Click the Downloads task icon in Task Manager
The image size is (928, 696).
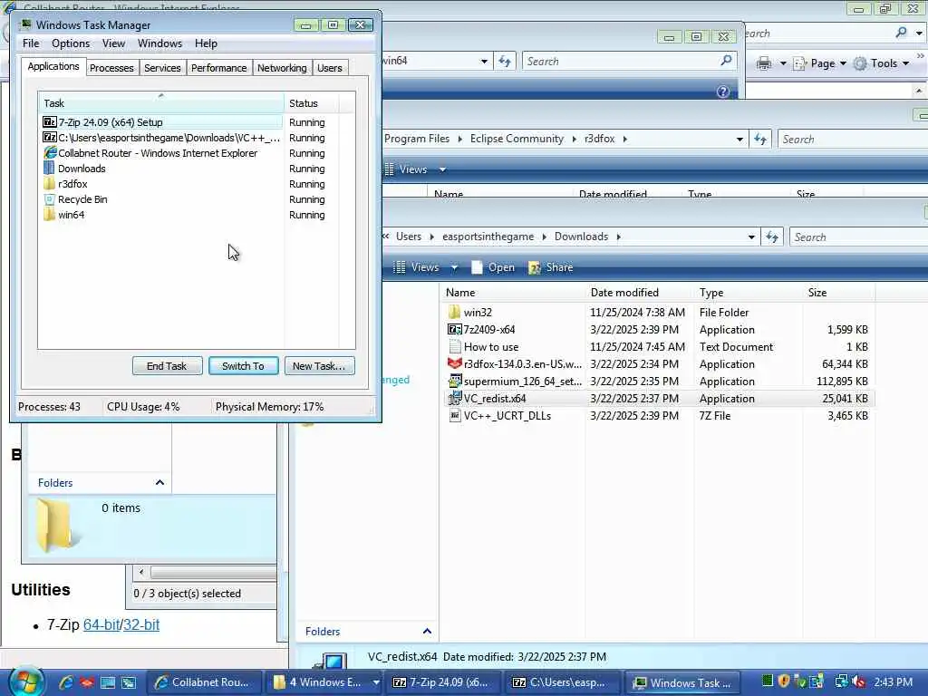pyautogui.click(x=50, y=168)
